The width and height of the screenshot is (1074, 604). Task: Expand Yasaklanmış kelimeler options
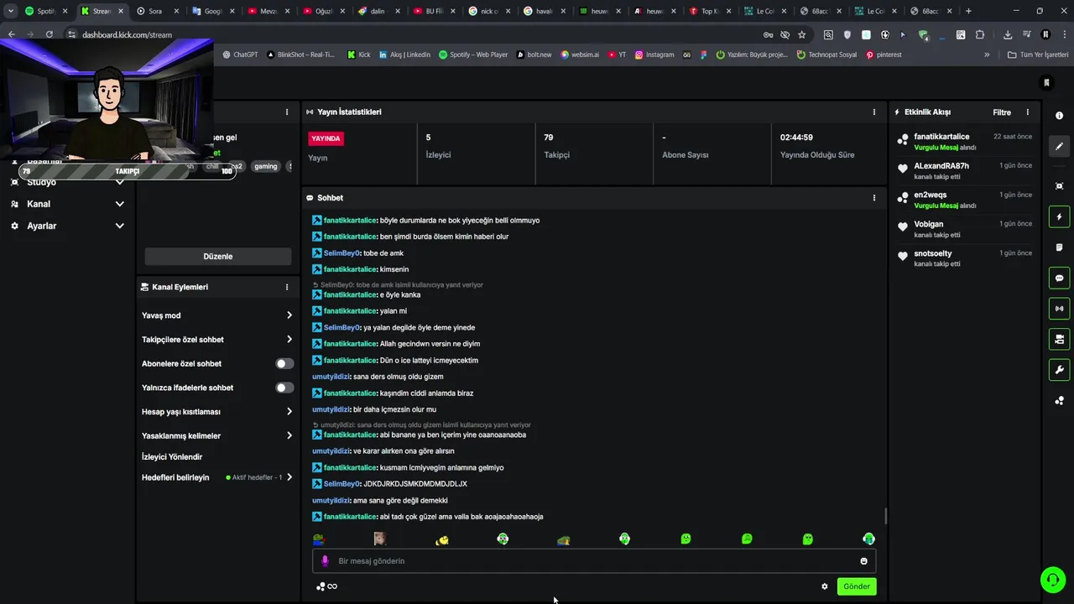tap(289, 436)
